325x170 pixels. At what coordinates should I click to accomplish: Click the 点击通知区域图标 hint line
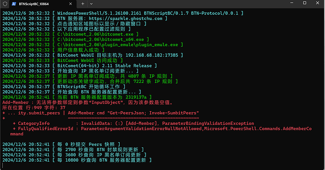tap(74, 24)
